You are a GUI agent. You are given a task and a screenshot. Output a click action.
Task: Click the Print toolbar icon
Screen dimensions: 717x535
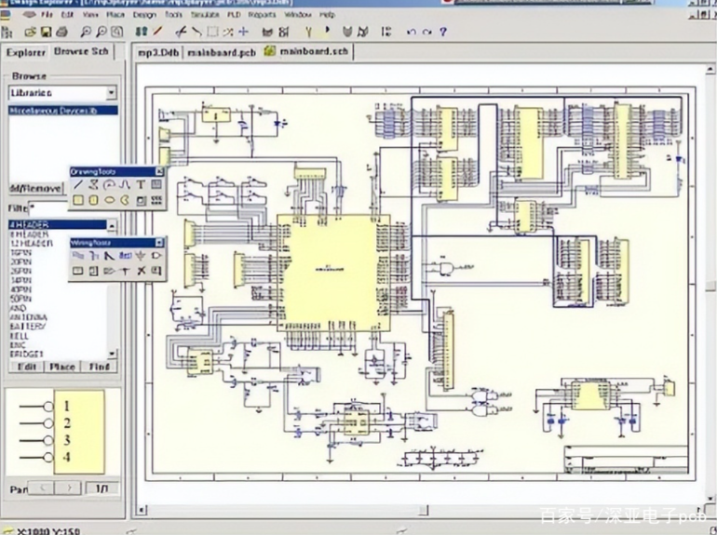pyautogui.click(x=61, y=32)
